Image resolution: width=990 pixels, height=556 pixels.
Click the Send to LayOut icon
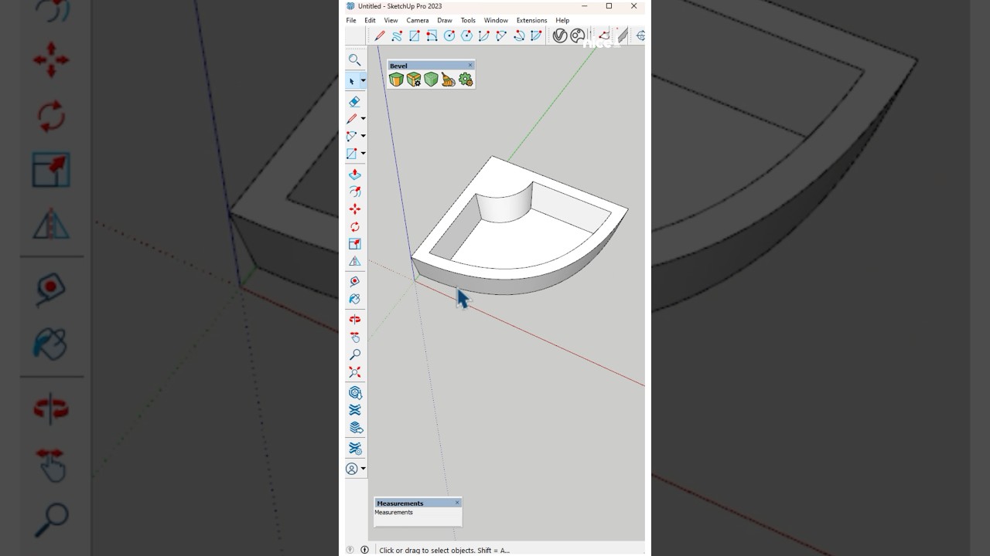coord(354,428)
